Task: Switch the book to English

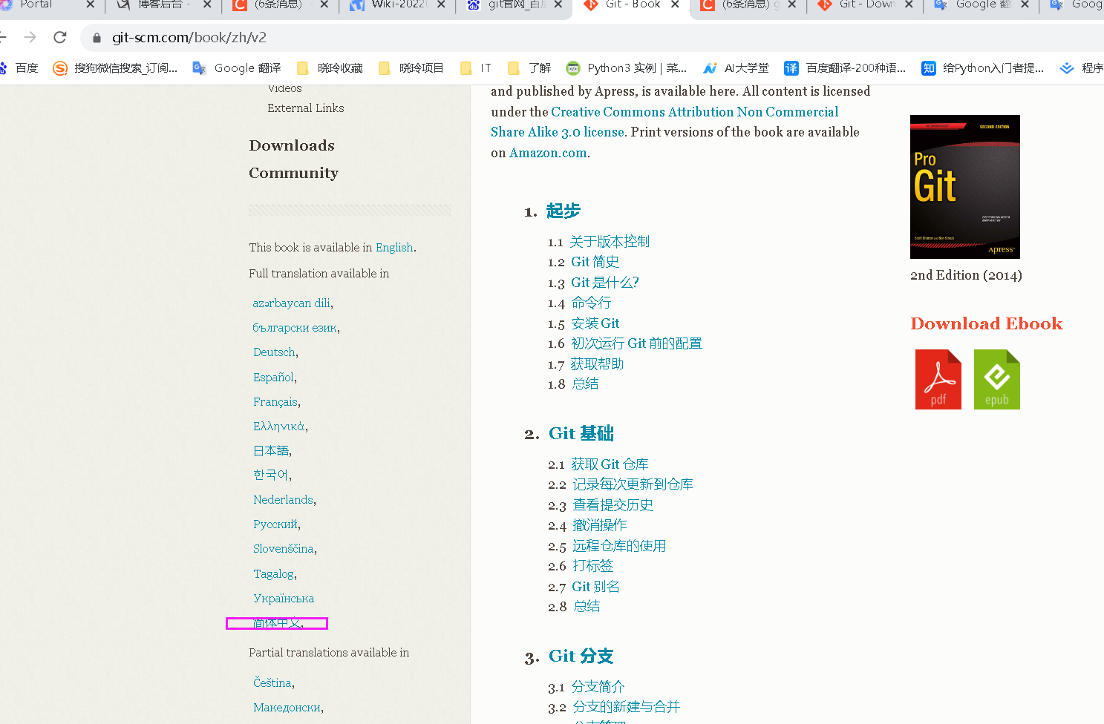Action: tap(394, 248)
